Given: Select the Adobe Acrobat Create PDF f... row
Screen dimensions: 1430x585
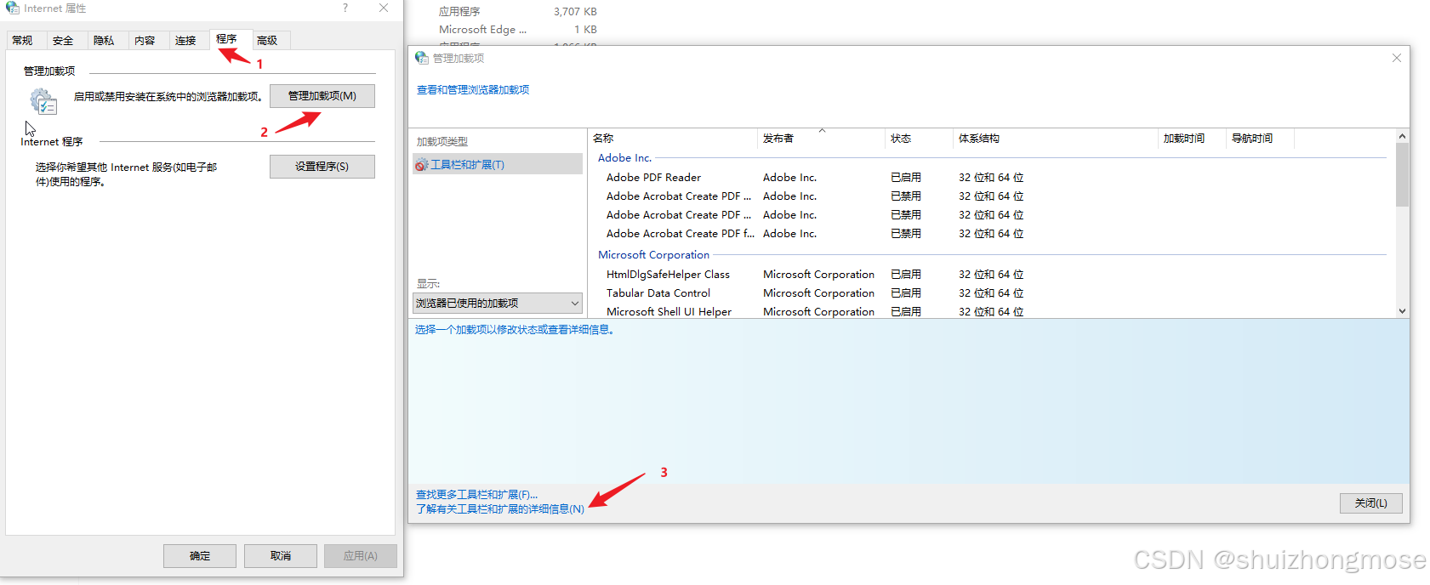Looking at the screenshot, I should click(x=991, y=234).
